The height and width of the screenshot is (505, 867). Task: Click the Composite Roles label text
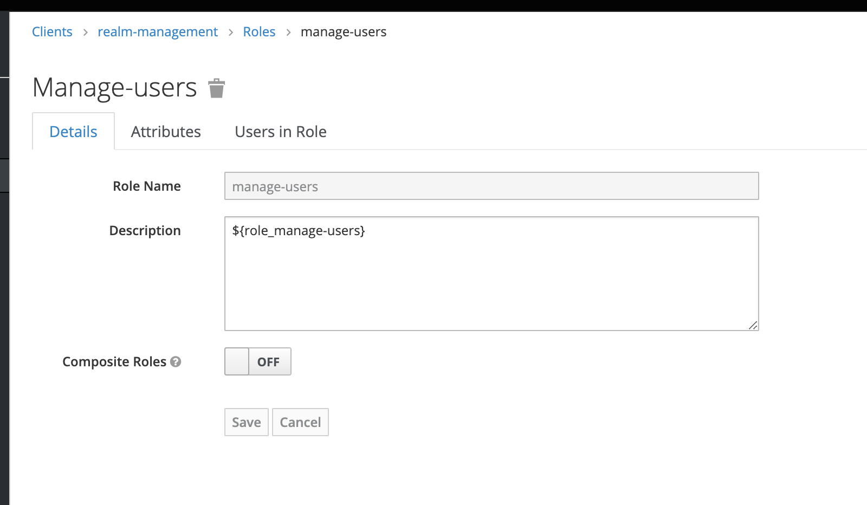114,361
